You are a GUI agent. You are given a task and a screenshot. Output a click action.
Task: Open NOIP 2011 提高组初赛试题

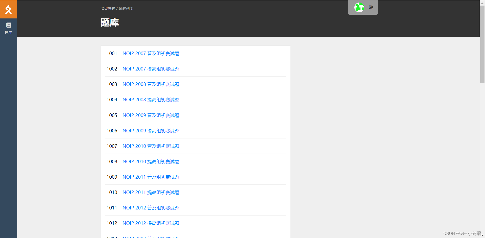point(151,193)
